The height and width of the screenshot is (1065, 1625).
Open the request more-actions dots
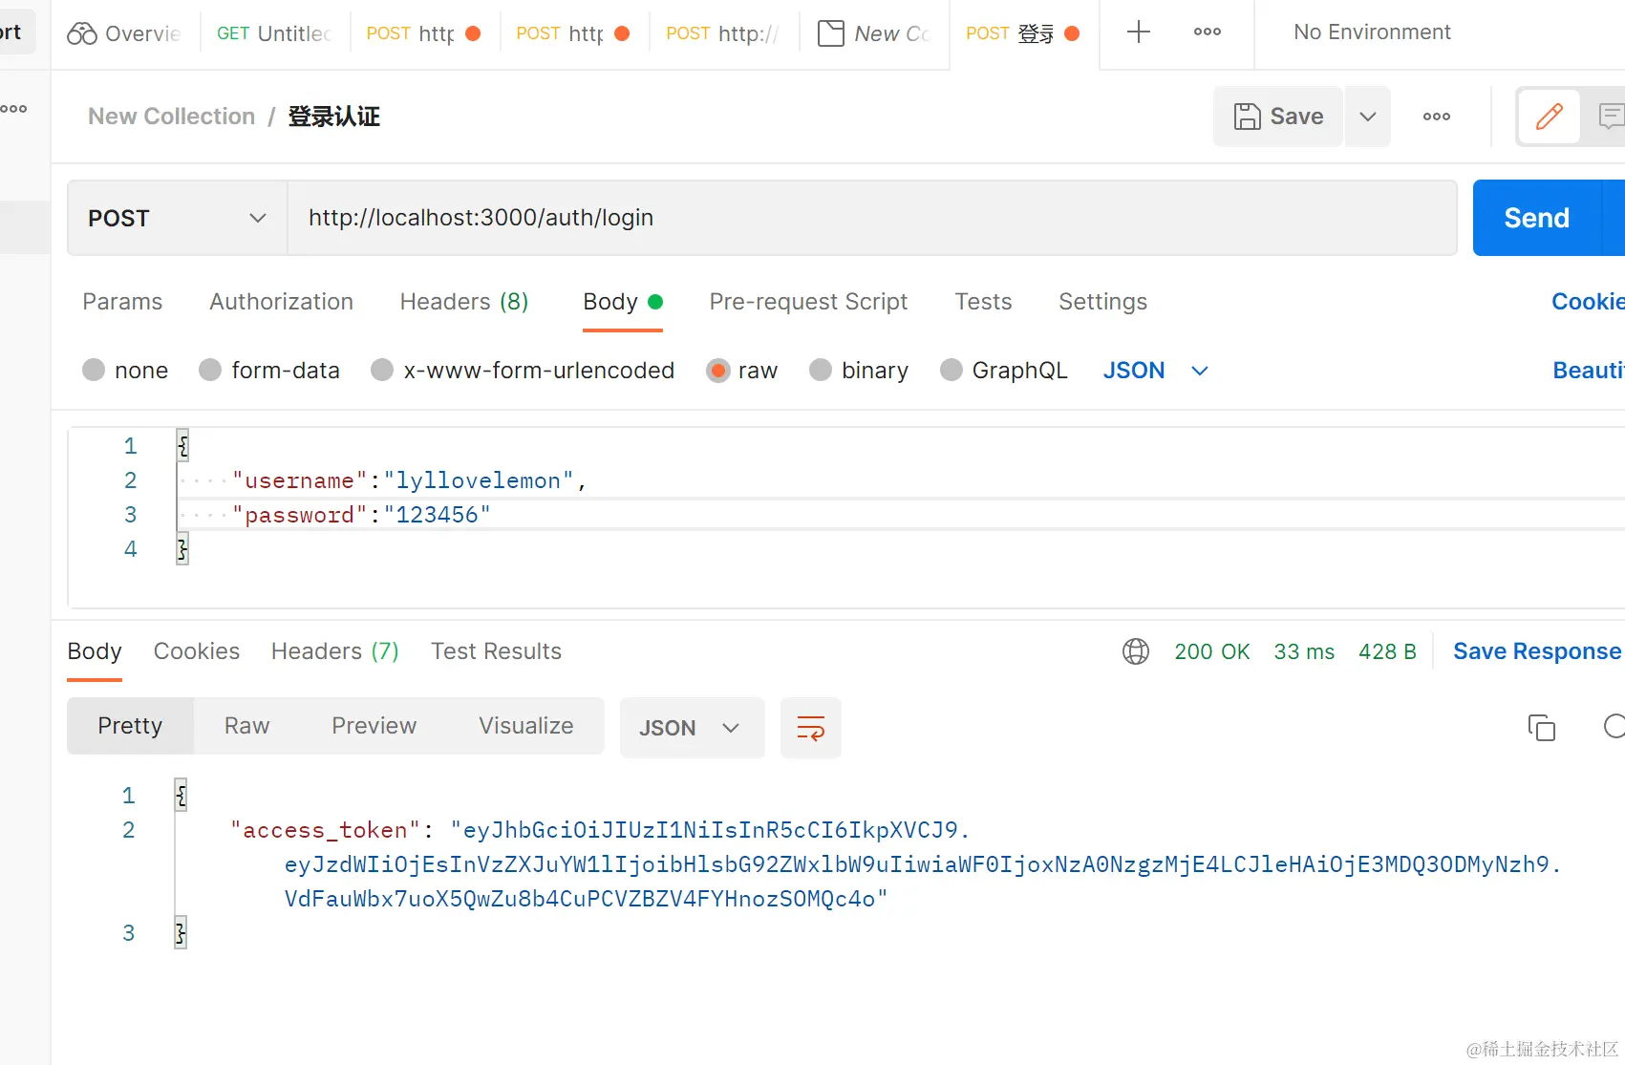click(1437, 117)
